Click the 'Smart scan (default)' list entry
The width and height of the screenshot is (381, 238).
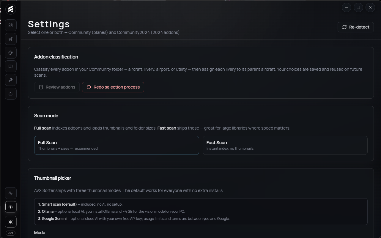(x=80, y=204)
